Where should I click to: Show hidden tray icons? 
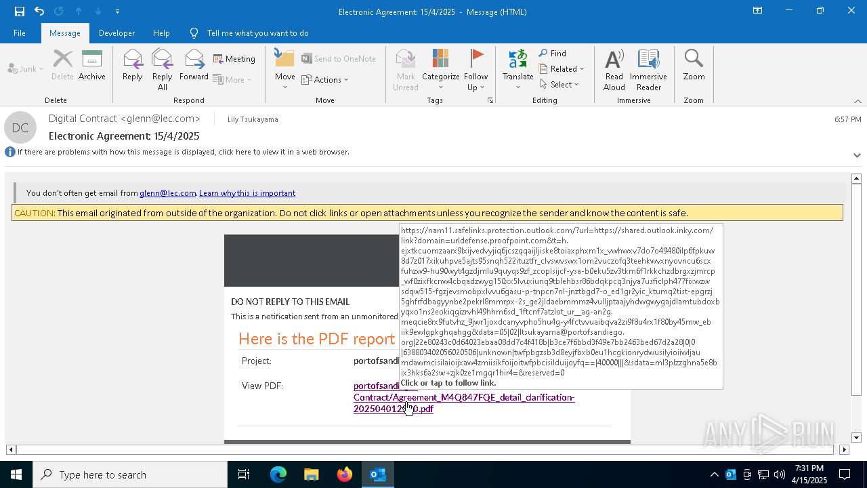click(715, 474)
